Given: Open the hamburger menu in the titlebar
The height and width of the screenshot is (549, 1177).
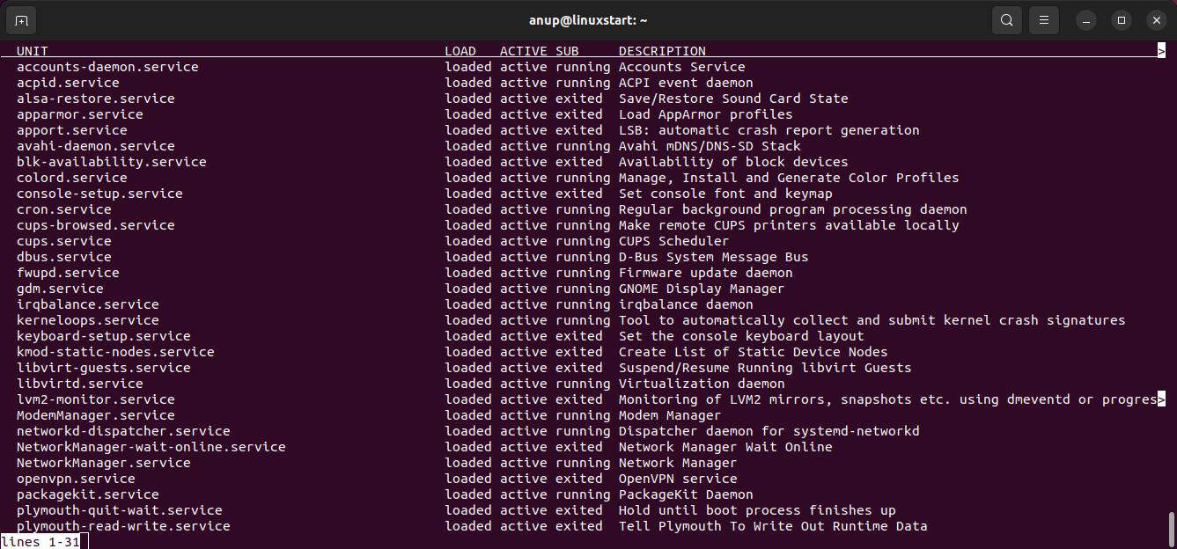Looking at the screenshot, I should [1044, 19].
